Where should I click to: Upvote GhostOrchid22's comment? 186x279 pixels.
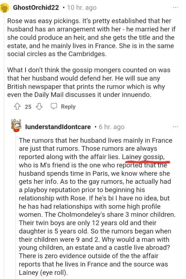[x=17, y=107]
